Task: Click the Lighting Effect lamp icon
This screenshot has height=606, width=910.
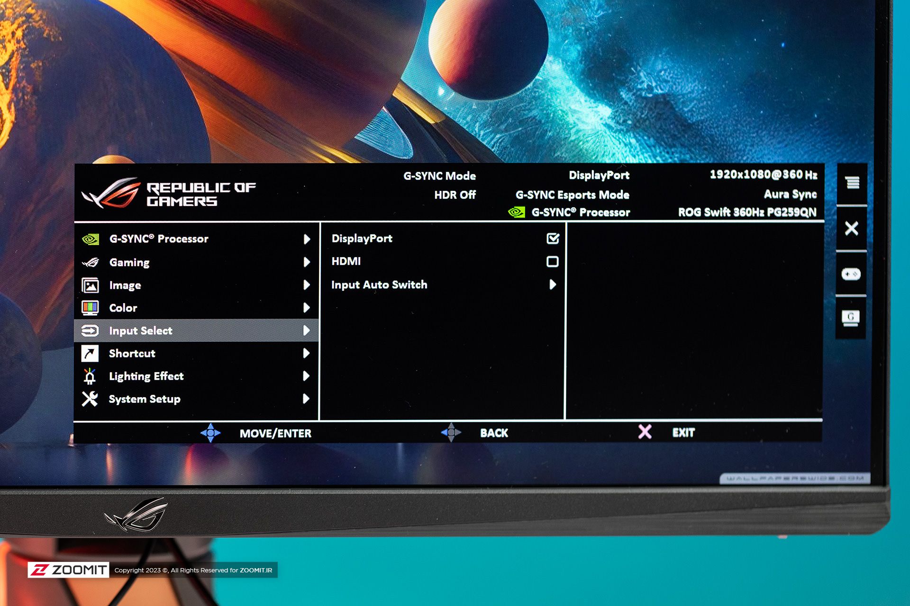Action: pyautogui.click(x=90, y=376)
